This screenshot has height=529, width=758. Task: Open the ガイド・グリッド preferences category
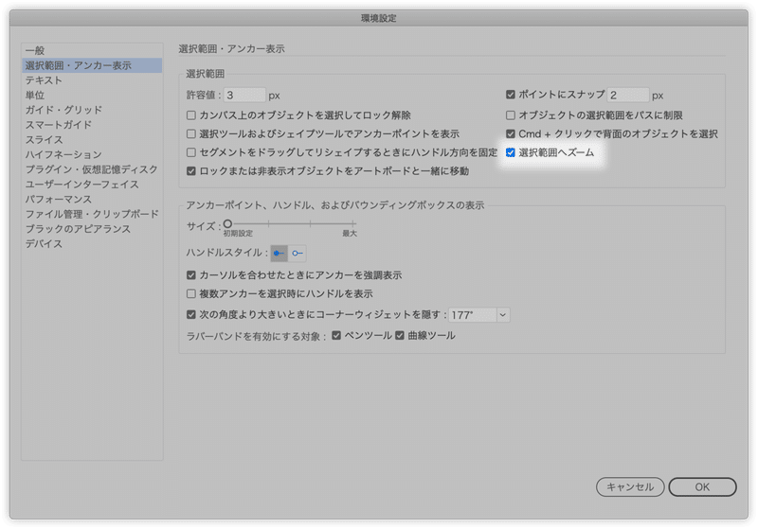click(x=92, y=110)
